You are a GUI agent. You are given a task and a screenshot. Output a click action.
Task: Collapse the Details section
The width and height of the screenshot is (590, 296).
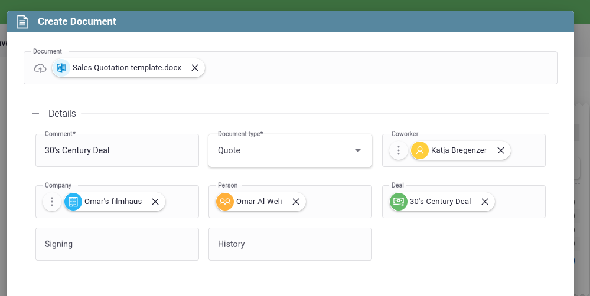point(35,114)
